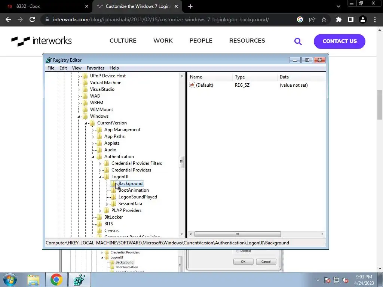Reload the current page

point(32,19)
